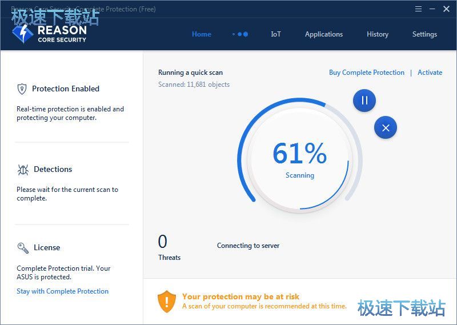Click Stay with Complete Protection link
457x325 pixels.
pyautogui.click(x=63, y=291)
